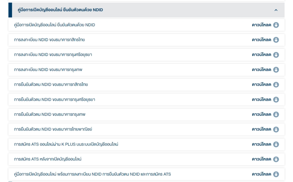Click download icon for การลงทะเบียน NDID ของธนาคารกสิกรไทย
This screenshot has width=293, height=182.
(x=276, y=40)
